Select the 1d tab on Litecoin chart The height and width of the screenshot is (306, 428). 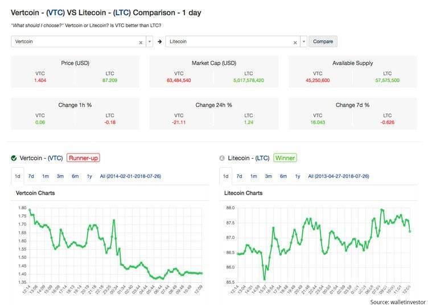pos(226,176)
